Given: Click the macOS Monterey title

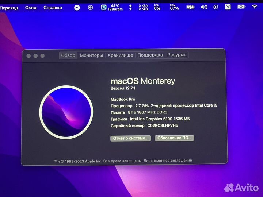Looking at the screenshot, I should click(x=143, y=81).
